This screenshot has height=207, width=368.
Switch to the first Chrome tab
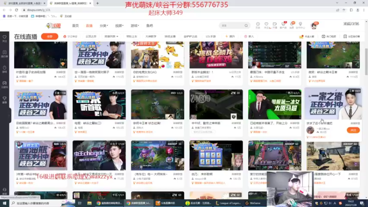pos(24,3)
